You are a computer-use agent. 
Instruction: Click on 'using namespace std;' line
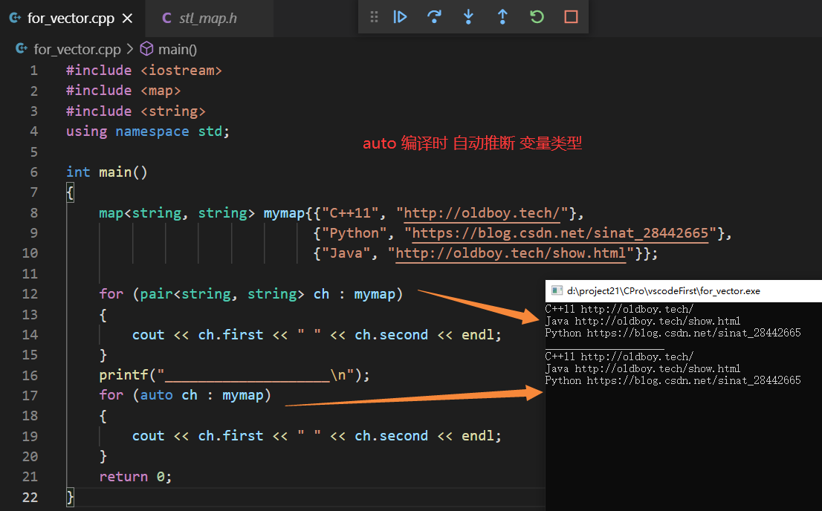click(x=148, y=131)
